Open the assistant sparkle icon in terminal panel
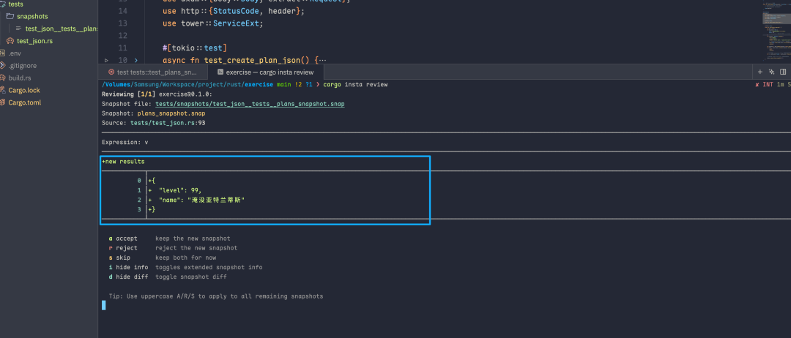The height and width of the screenshot is (338, 791). (771, 72)
